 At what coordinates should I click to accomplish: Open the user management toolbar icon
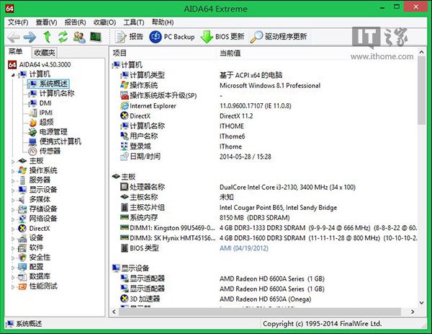(x=79, y=37)
